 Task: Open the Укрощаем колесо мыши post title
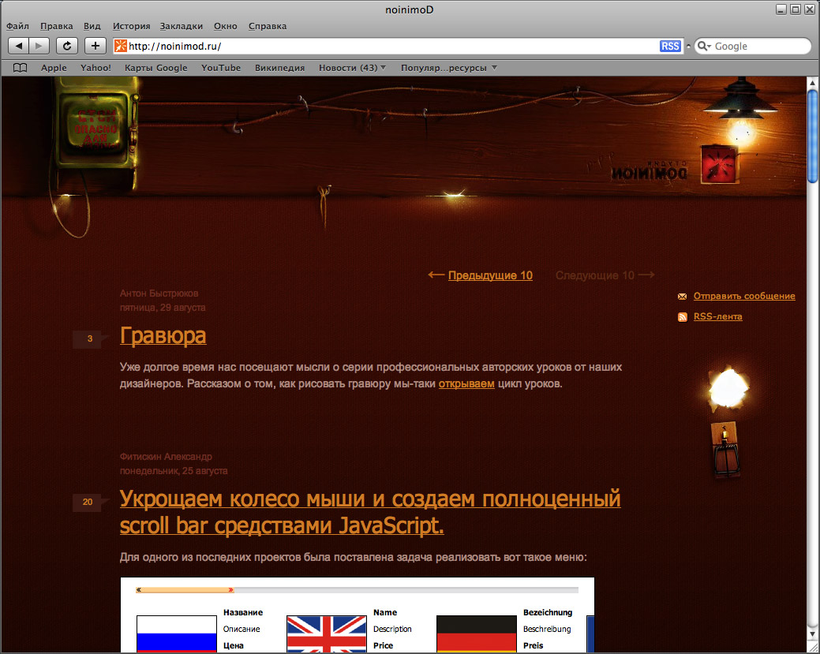pos(370,512)
